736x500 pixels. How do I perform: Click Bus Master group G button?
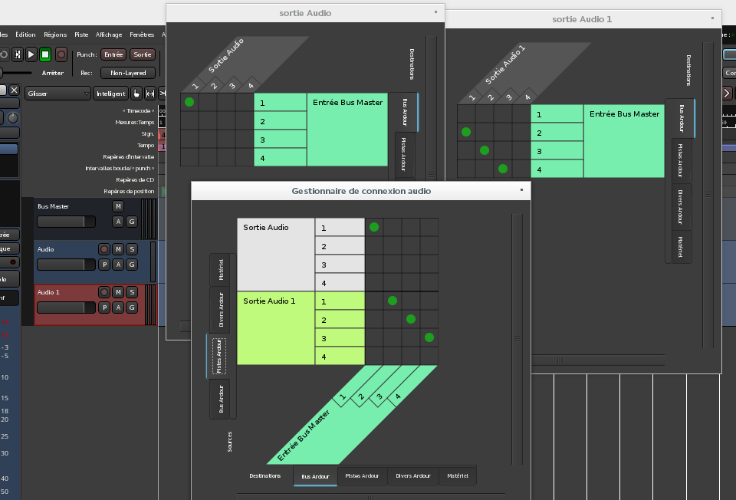tap(132, 222)
